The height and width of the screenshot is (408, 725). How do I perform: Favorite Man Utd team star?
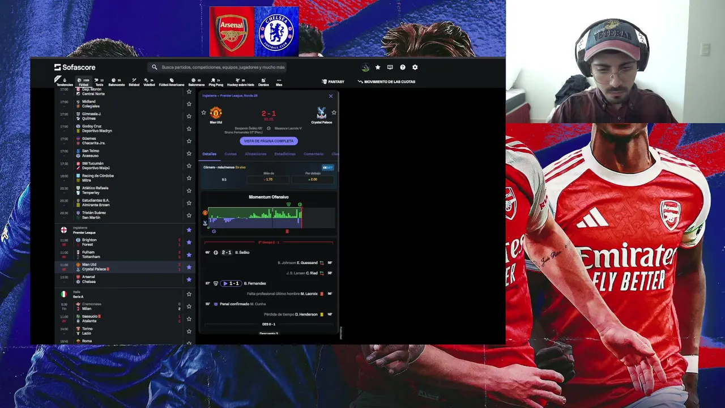pos(204,113)
